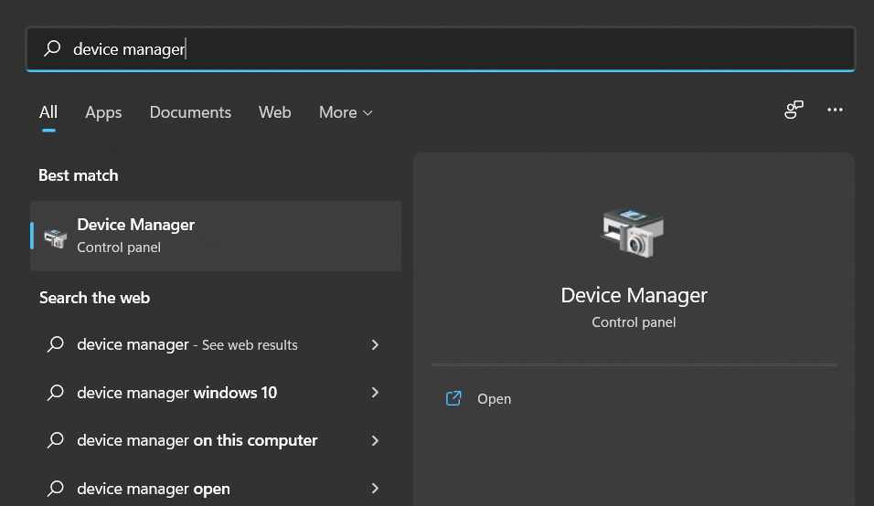Expand arrow for 'device manager open' suggestion

pyautogui.click(x=375, y=490)
